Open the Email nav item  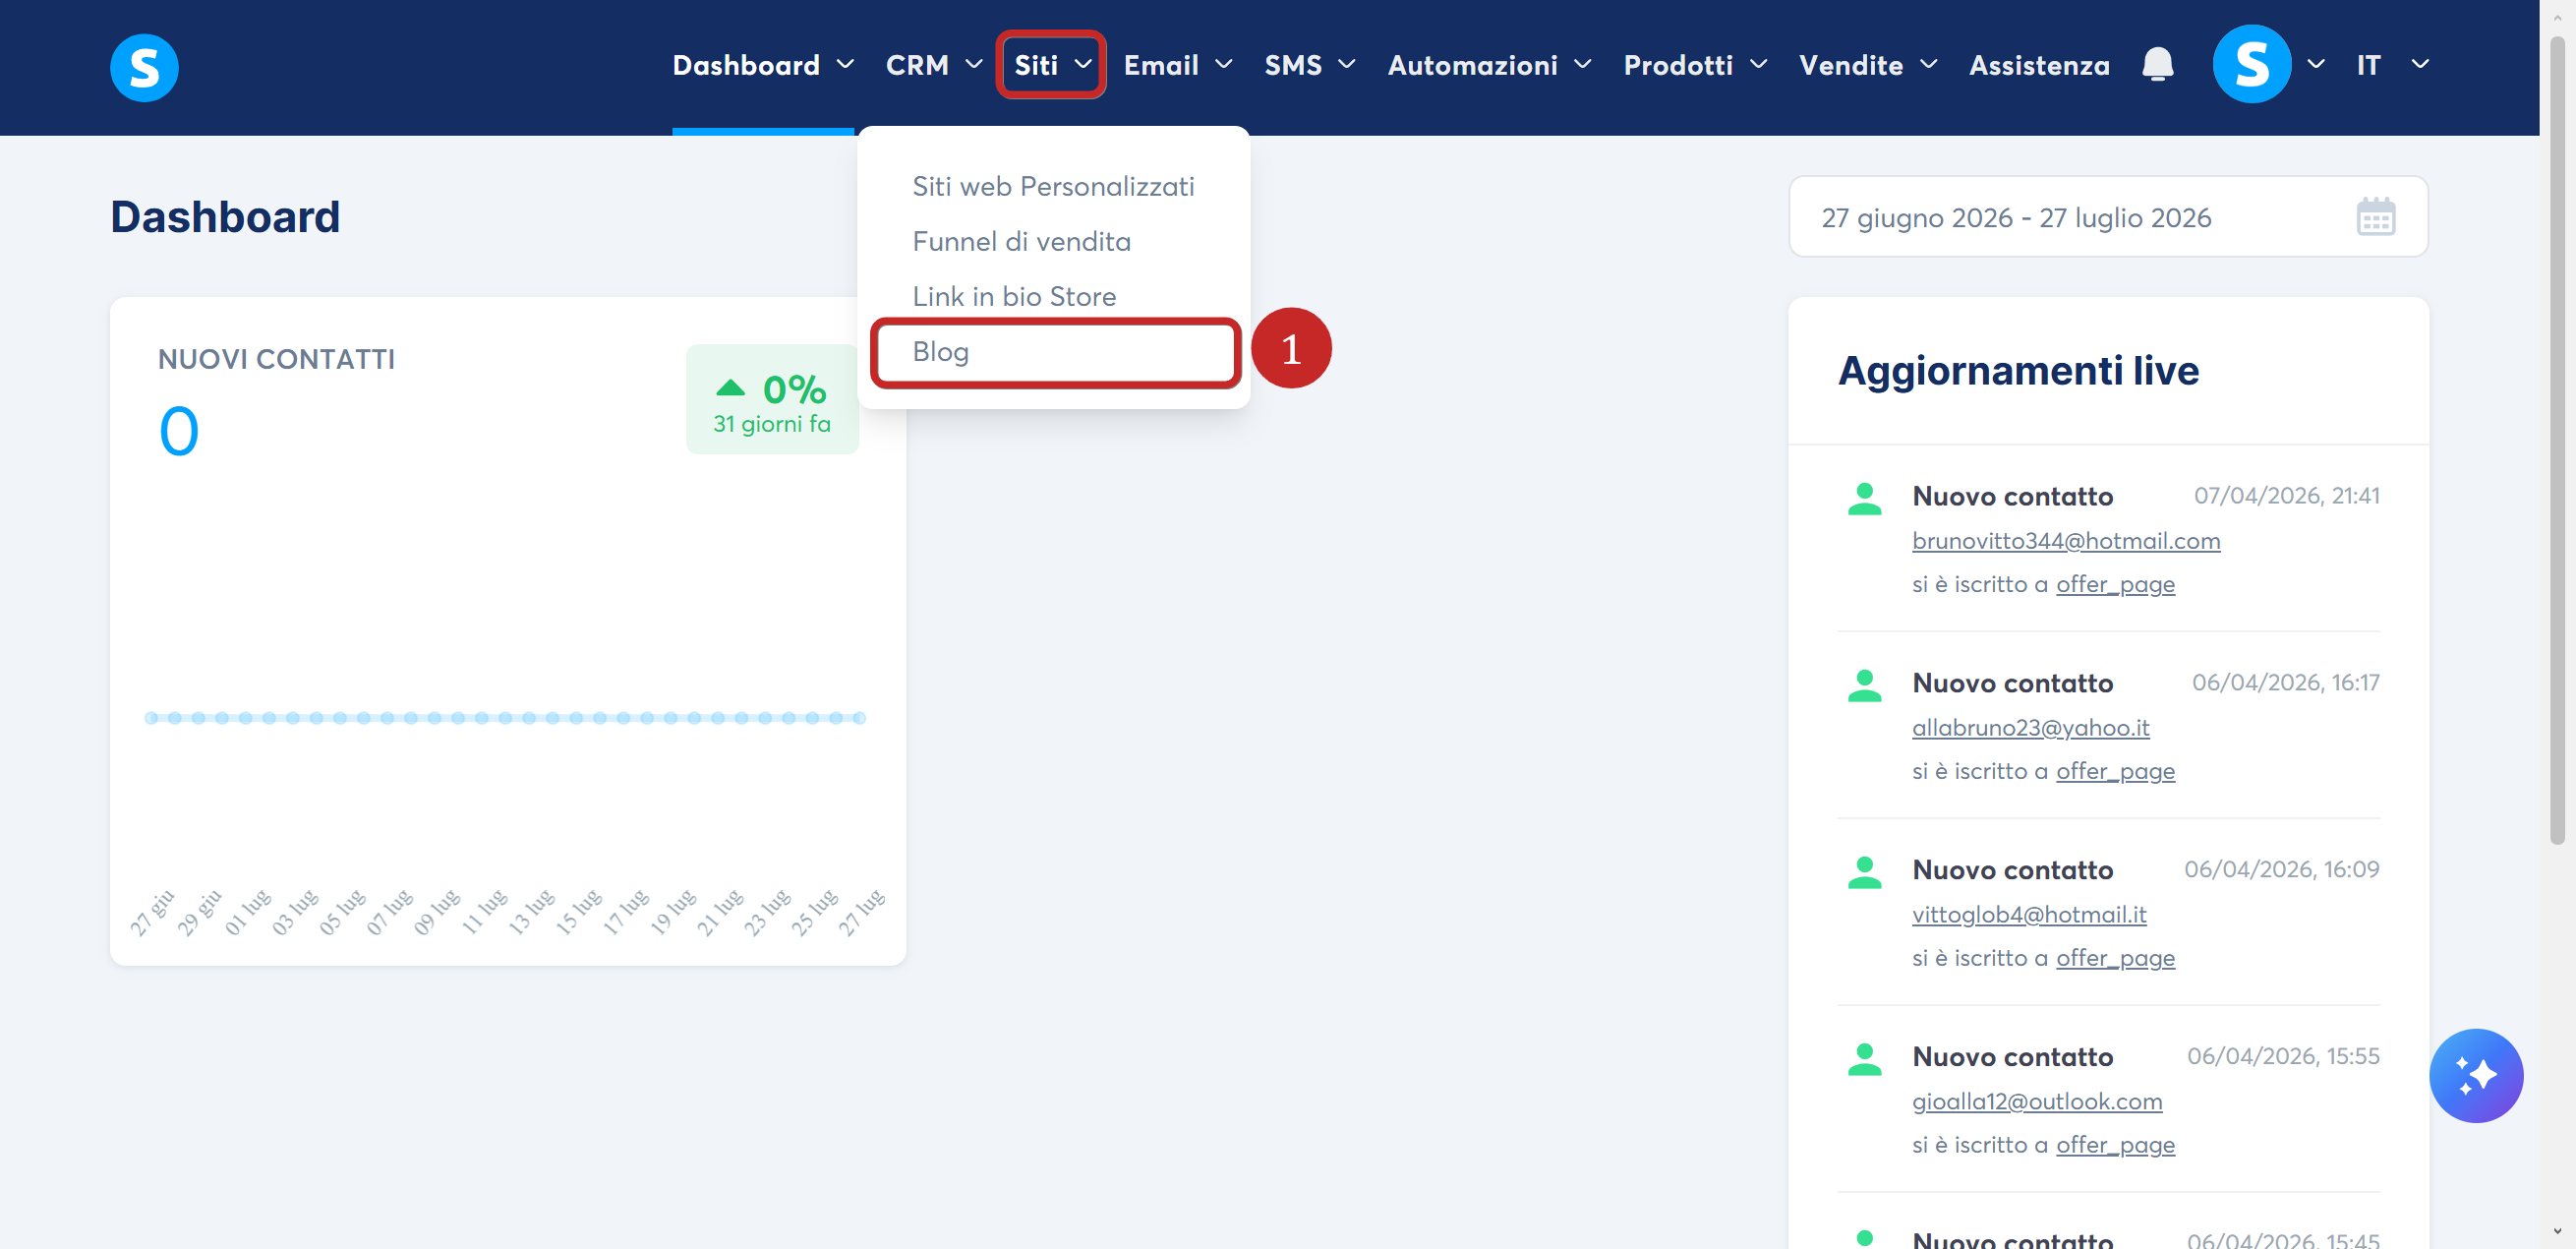(x=1161, y=65)
